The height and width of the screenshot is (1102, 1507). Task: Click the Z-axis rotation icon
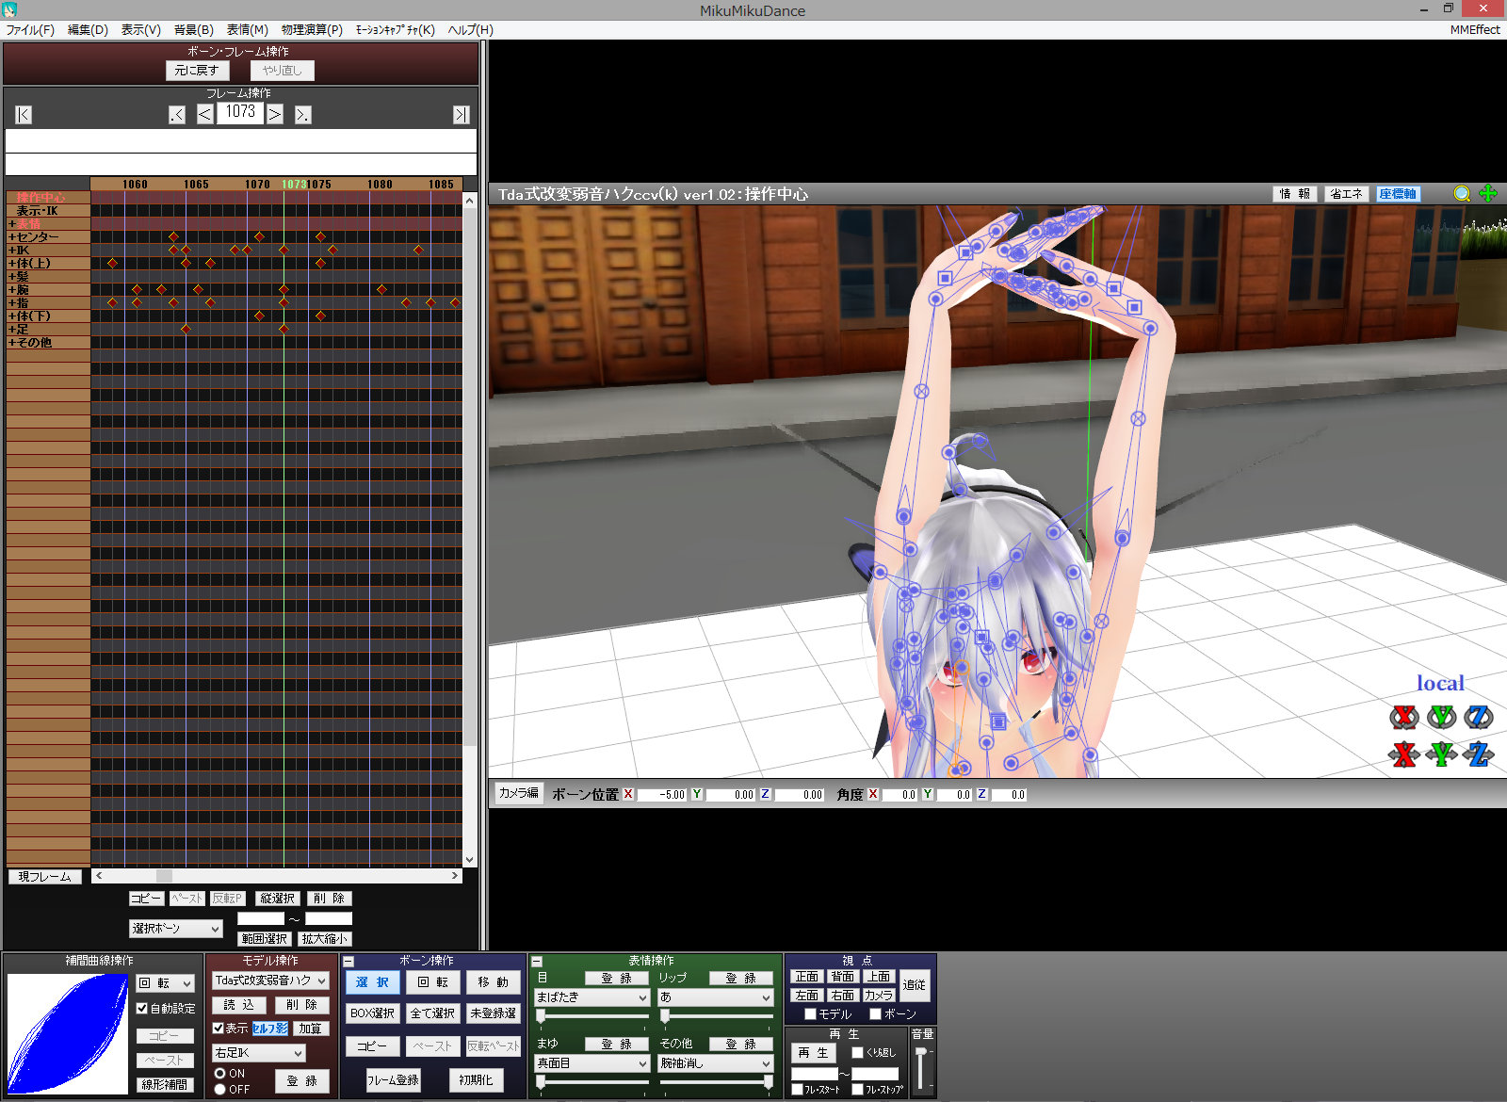pos(1478,718)
